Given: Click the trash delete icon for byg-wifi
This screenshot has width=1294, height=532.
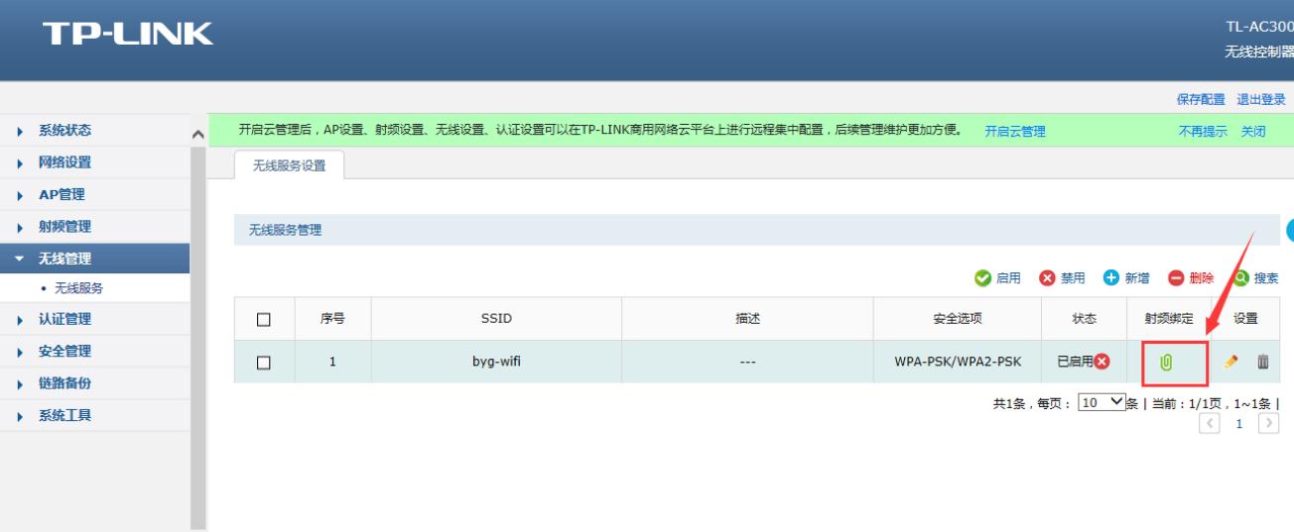Looking at the screenshot, I should coord(1263,363).
